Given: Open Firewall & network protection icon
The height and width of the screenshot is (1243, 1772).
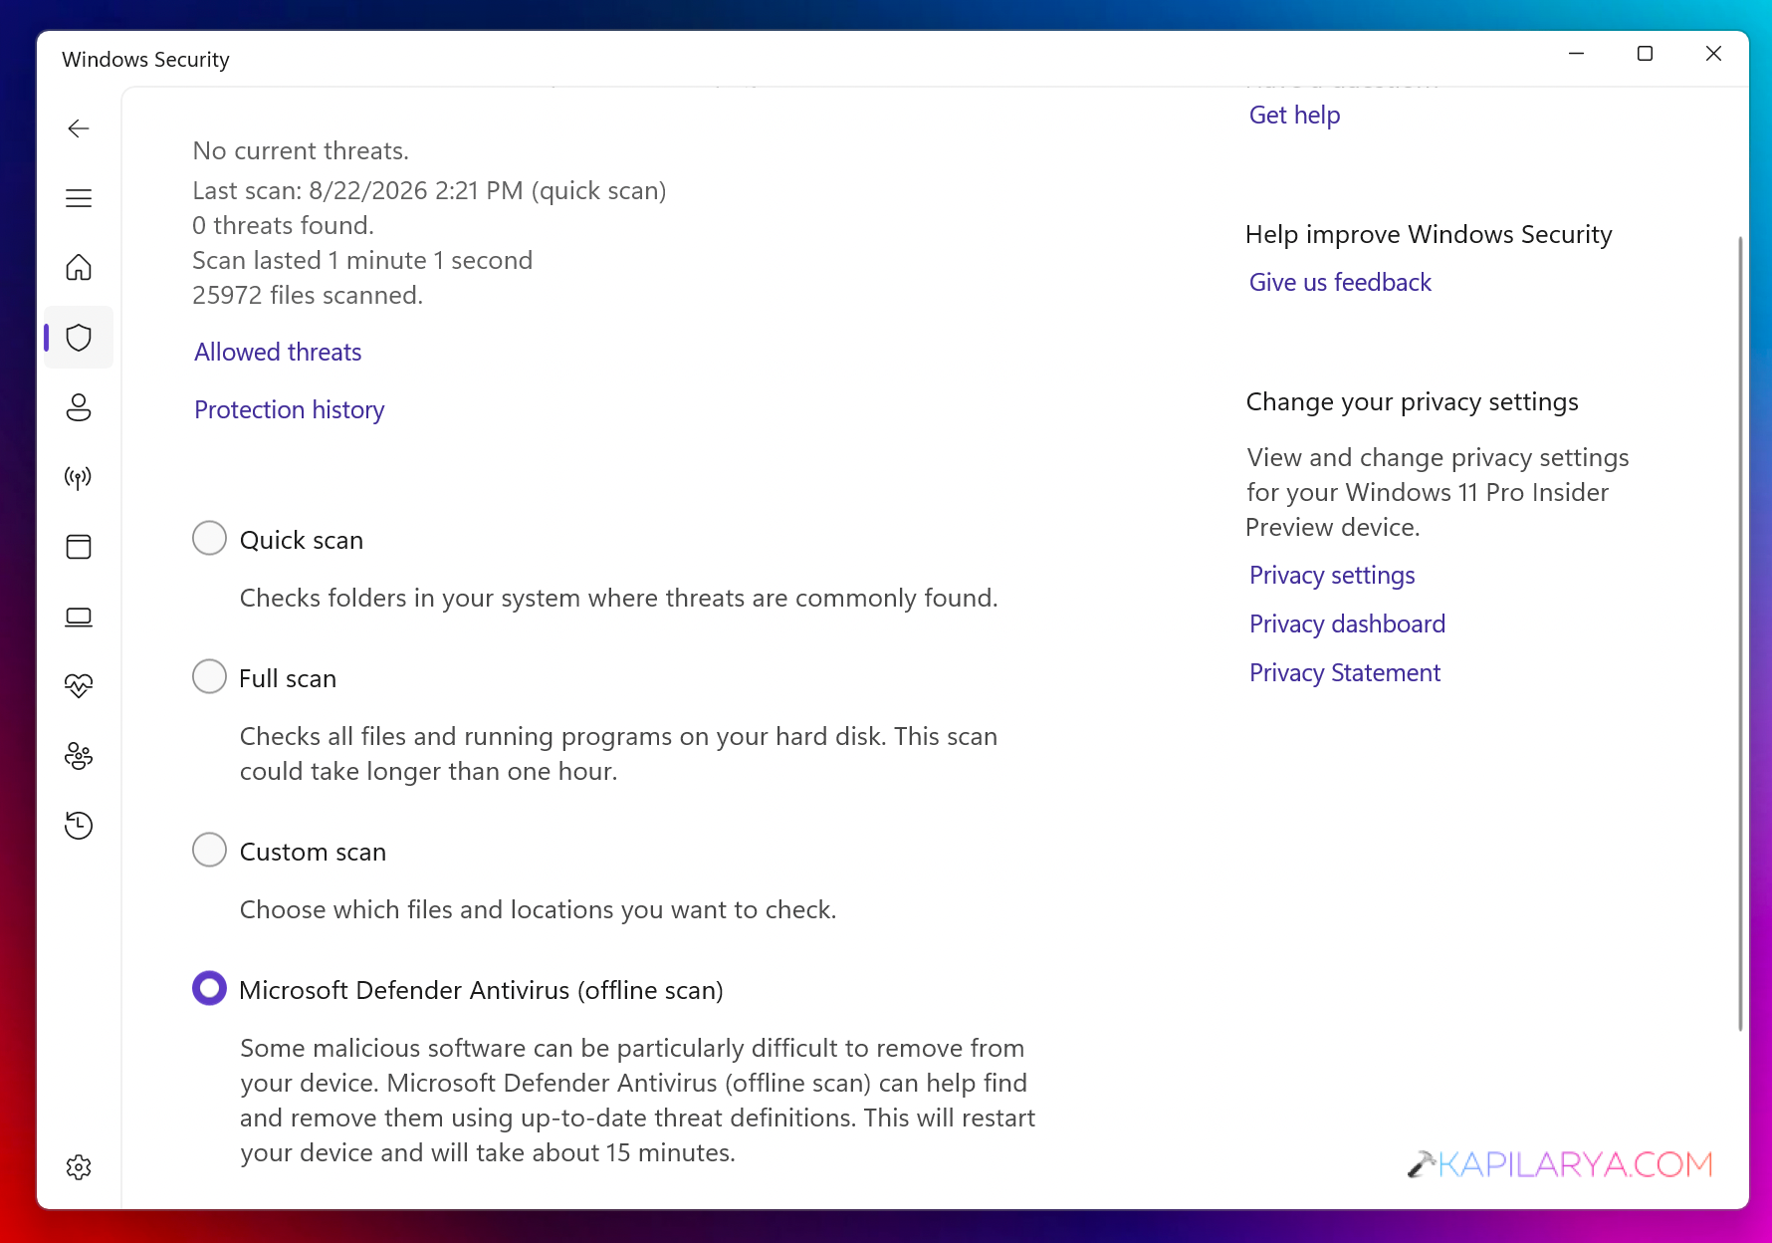Looking at the screenshot, I should coord(79,477).
